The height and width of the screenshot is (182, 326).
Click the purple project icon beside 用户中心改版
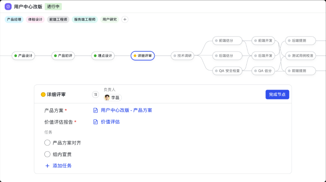[8, 7]
